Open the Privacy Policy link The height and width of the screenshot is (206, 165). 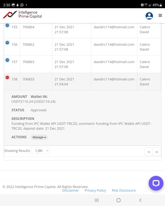95,190
